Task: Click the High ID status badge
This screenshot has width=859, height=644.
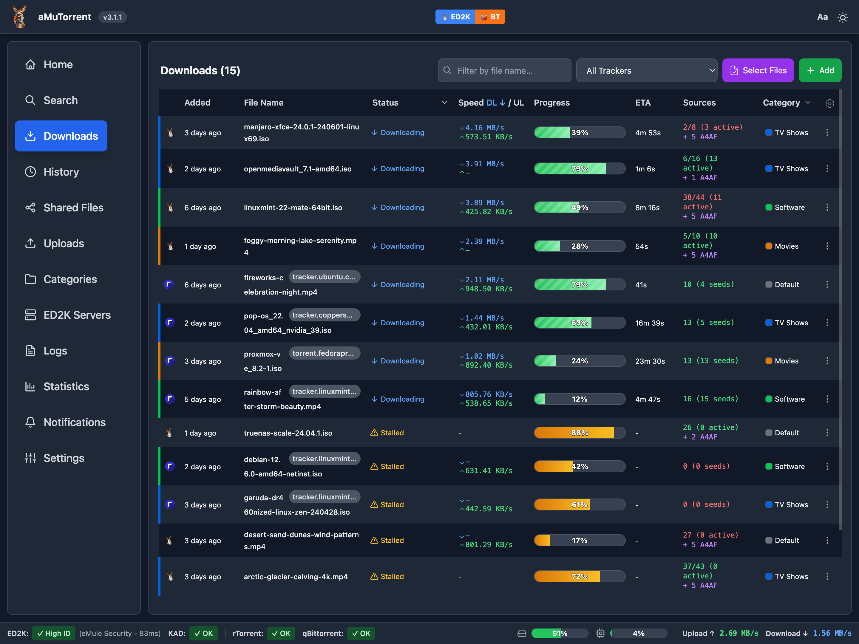Action: click(54, 634)
